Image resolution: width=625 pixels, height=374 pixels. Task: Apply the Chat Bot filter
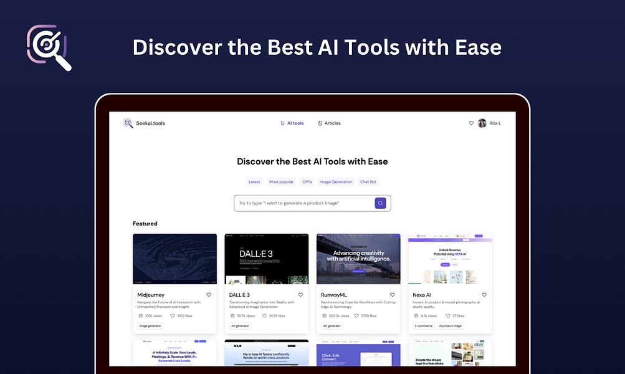pyautogui.click(x=368, y=181)
